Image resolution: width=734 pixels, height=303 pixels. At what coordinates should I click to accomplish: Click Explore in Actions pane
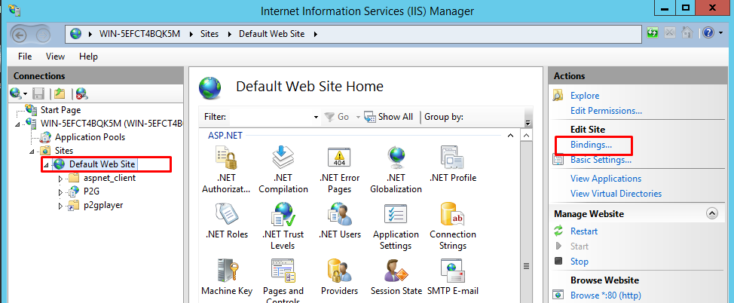(x=585, y=96)
